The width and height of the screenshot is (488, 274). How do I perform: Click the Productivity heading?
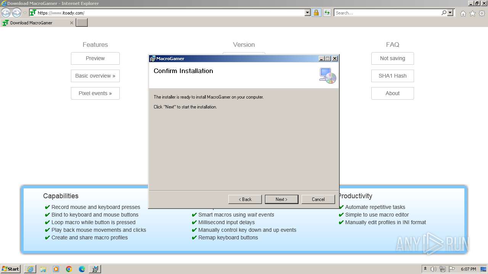tap(355, 196)
